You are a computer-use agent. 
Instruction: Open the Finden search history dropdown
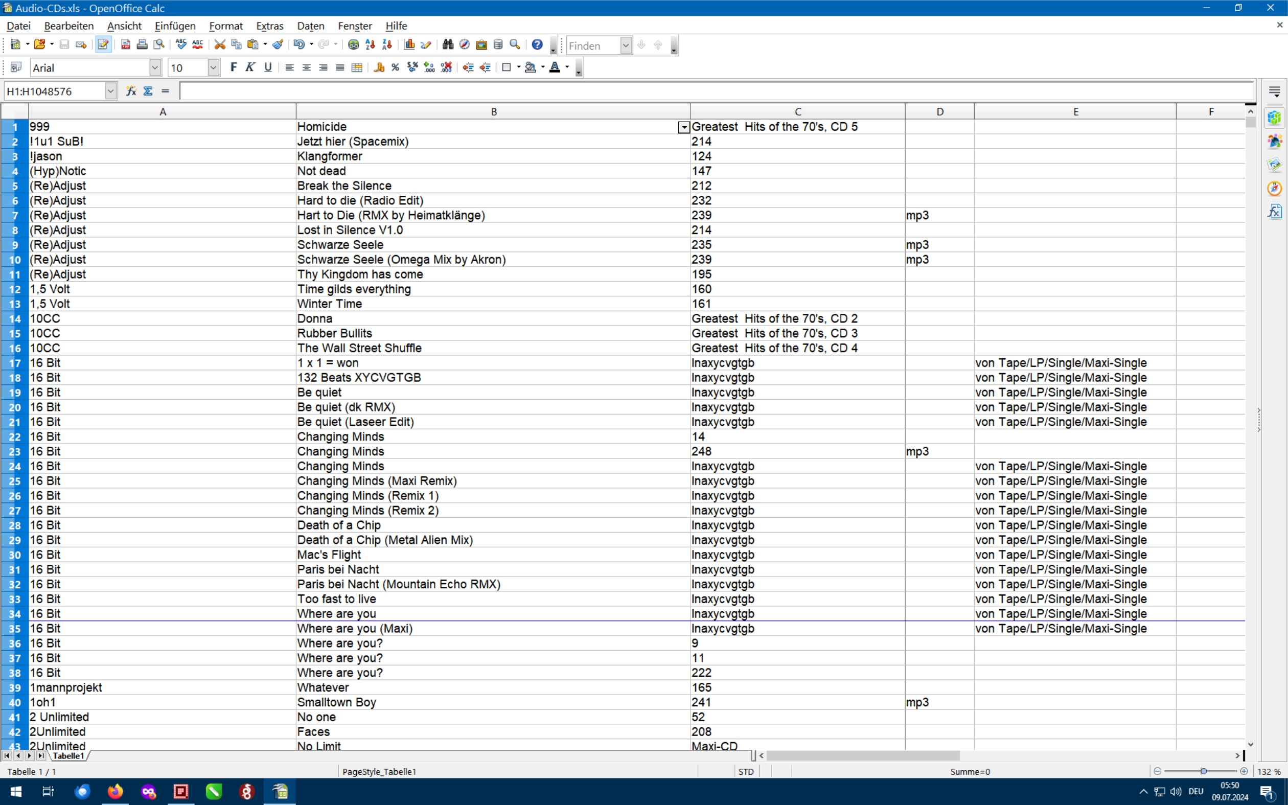pos(626,46)
